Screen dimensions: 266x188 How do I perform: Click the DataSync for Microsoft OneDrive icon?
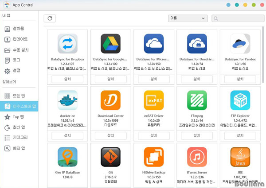point(154,44)
